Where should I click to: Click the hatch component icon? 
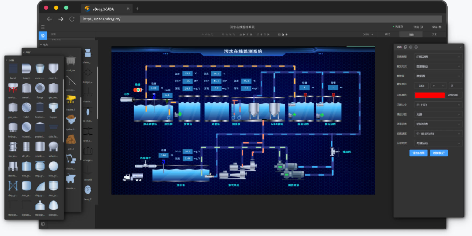pos(26,108)
